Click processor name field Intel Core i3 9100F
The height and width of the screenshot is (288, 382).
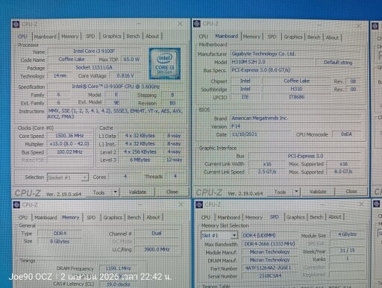point(94,51)
